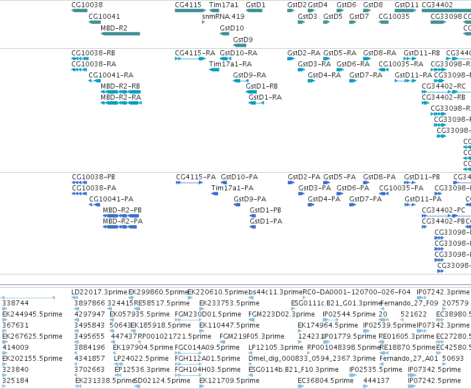471x389 pixels.
Task: Open the FGM230D01.5prime EST
Action: 188,320
